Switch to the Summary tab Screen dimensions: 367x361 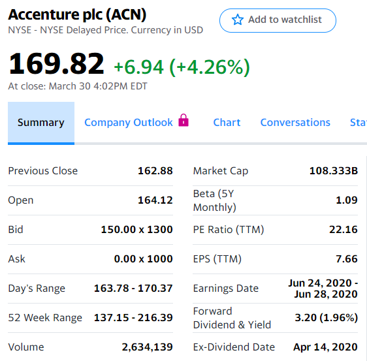click(41, 123)
